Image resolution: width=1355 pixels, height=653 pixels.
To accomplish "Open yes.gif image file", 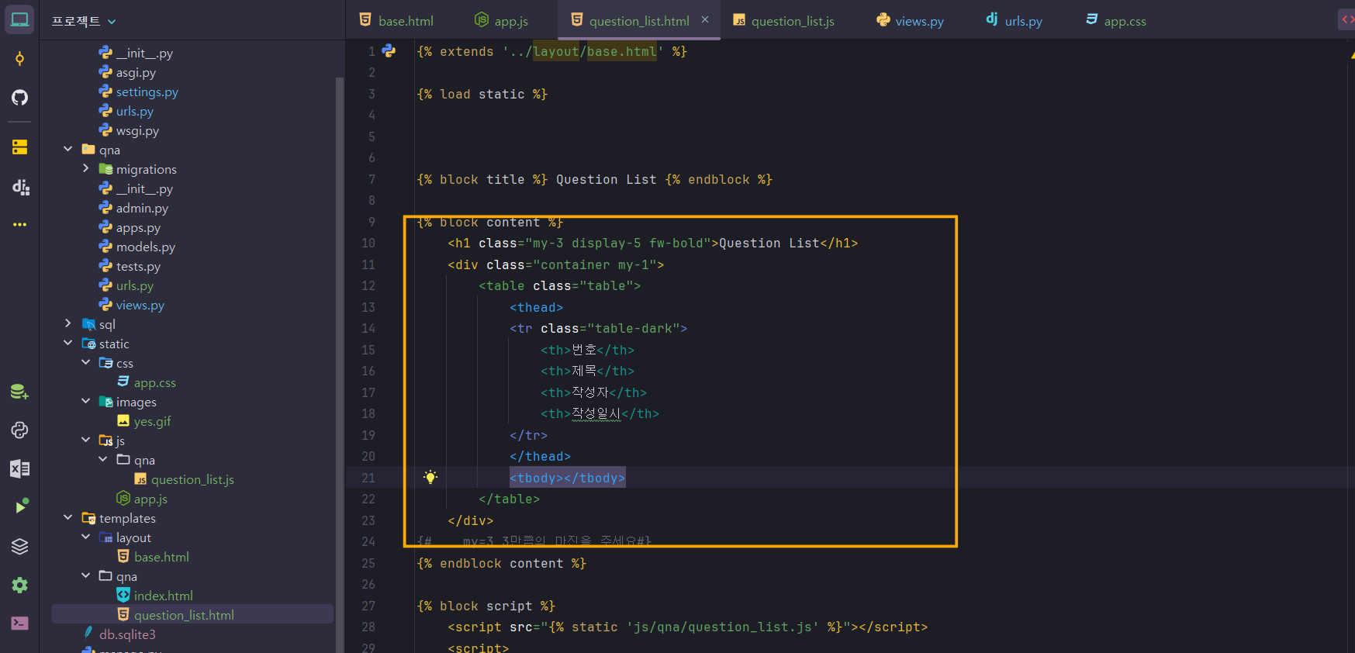I will [152, 421].
